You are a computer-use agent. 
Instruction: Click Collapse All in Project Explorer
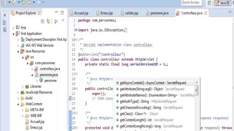(x=42, y=21)
